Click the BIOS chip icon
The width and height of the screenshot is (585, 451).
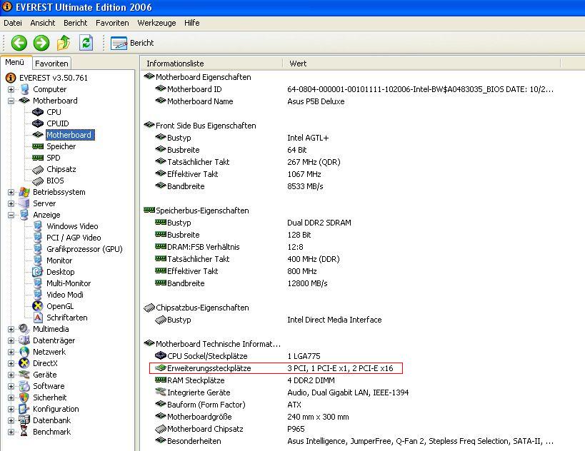coord(38,181)
